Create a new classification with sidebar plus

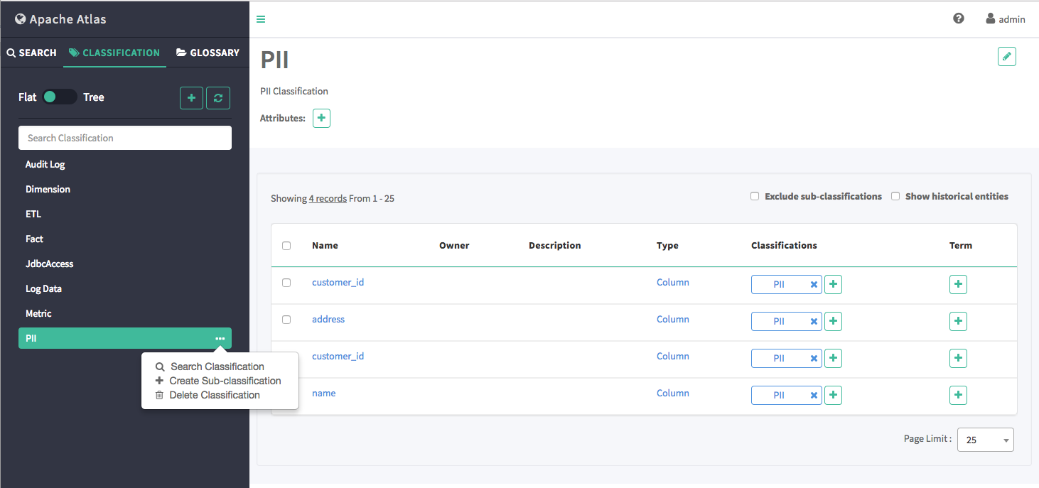coord(192,98)
